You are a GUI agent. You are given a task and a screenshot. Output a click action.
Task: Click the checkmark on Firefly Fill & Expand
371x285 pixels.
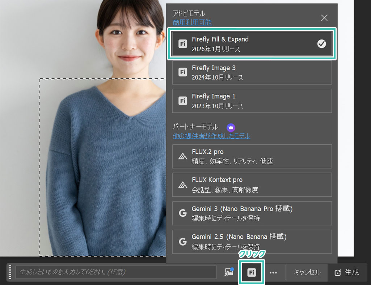pyautogui.click(x=321, y=44)
